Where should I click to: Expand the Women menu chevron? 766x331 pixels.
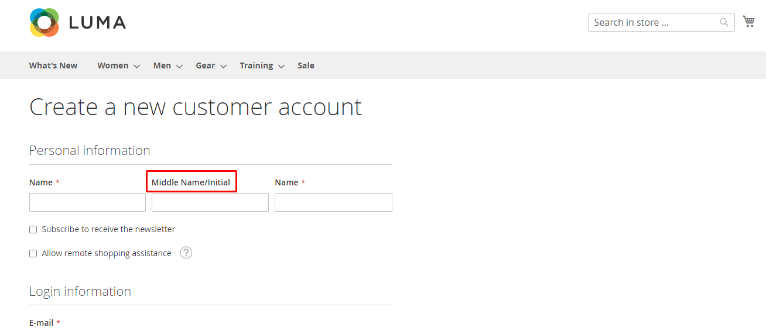136,66
